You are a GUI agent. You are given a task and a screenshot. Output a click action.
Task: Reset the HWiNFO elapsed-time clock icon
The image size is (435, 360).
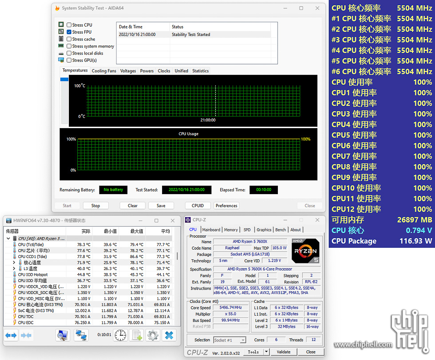[120, 336]
